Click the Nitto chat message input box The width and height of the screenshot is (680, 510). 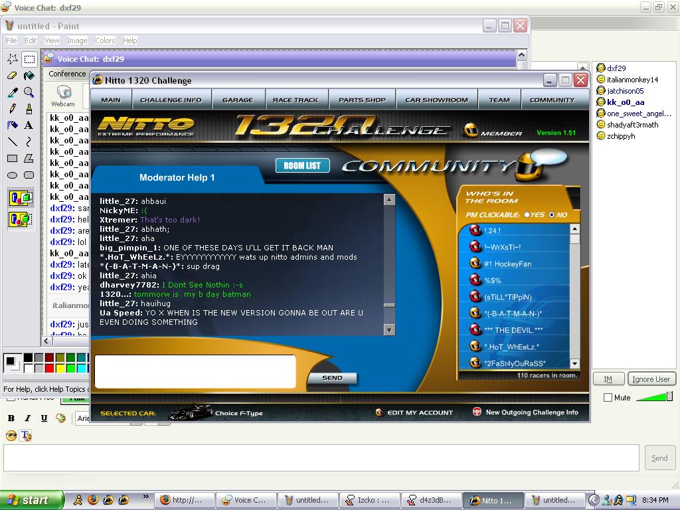pos(195,372)
